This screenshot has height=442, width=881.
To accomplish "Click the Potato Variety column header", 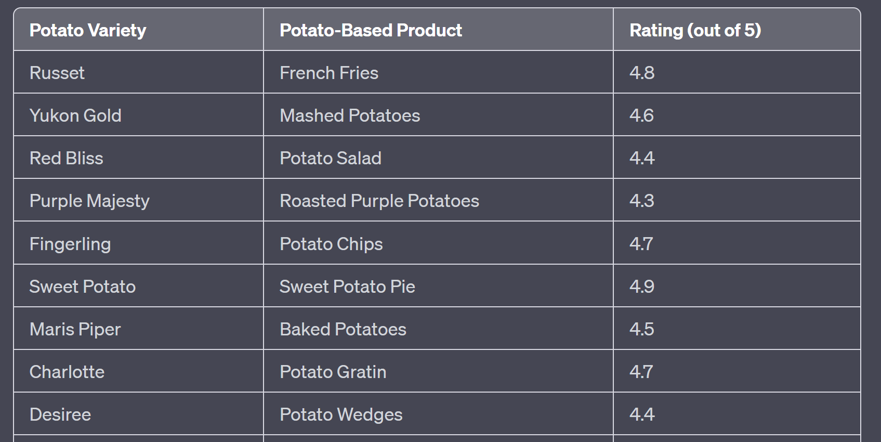I will (x=88, y=31).
